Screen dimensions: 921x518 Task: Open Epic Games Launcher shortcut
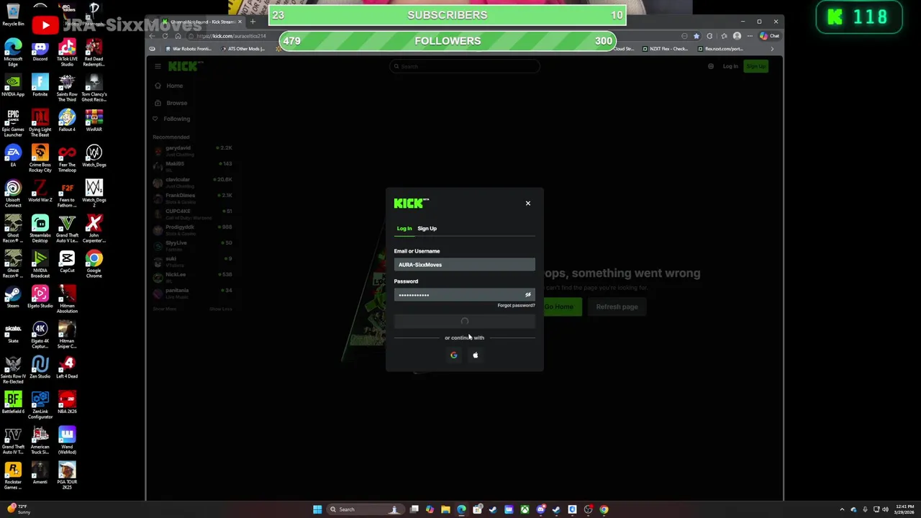click(x=13, y=124)
